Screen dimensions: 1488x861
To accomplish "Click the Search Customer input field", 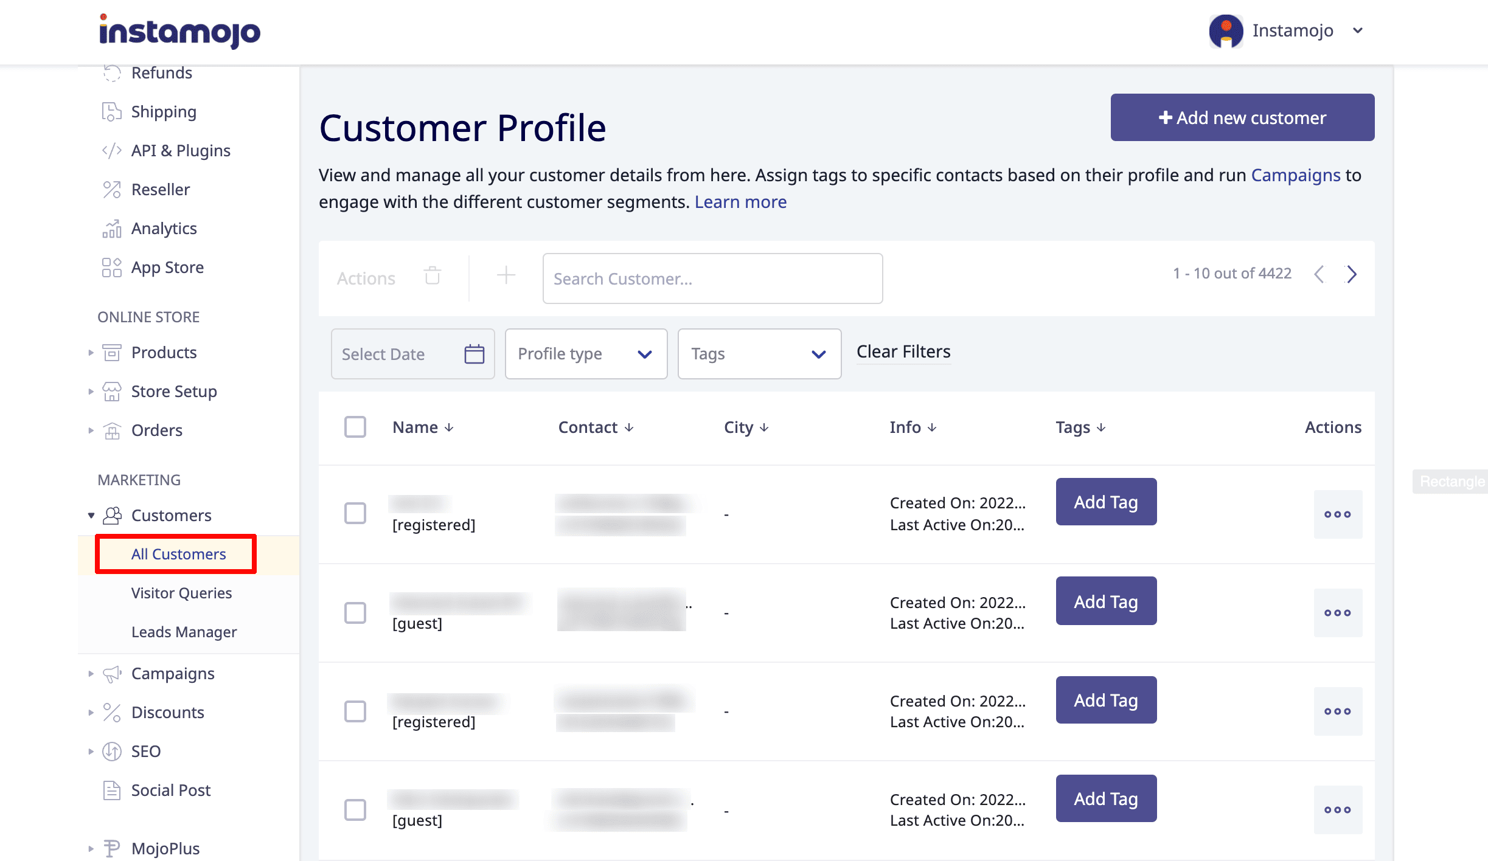I will point(712,278).
